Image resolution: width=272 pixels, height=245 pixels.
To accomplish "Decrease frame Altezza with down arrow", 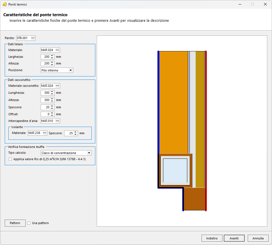I will pyautogui.click(x=52, y=65).
